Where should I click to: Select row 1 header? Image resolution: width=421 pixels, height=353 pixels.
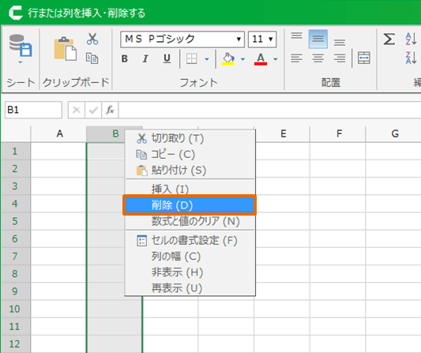pos(16,151)
